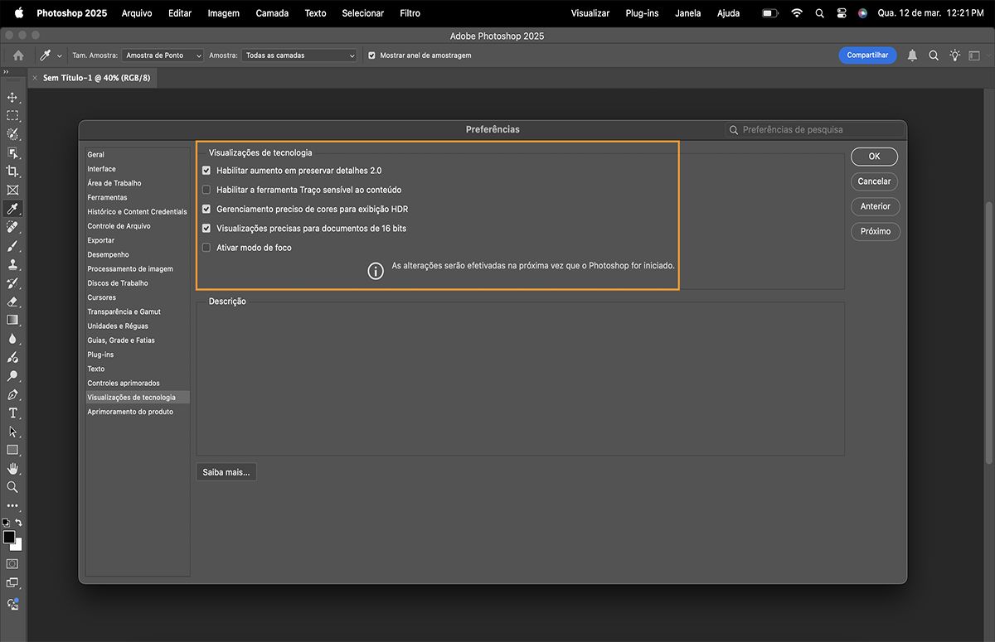This screenshot has height=642, width=995.
Task: Click the Compartilhar button
Action: (867, 56)
